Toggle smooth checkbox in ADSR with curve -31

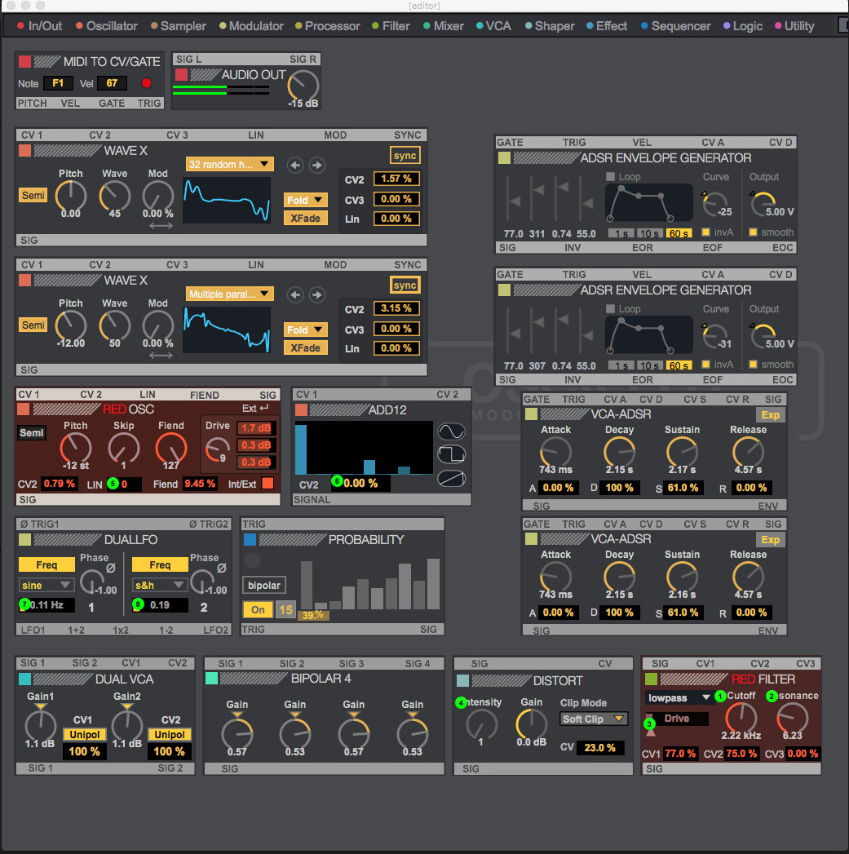point(754,365)
